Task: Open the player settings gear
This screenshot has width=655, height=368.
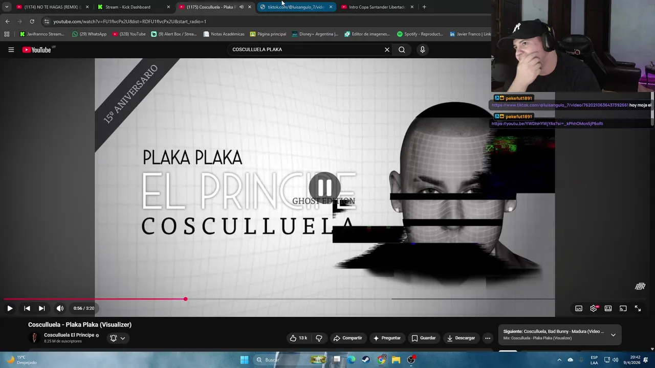Action: pyautogui.click(x=594, y=308)
